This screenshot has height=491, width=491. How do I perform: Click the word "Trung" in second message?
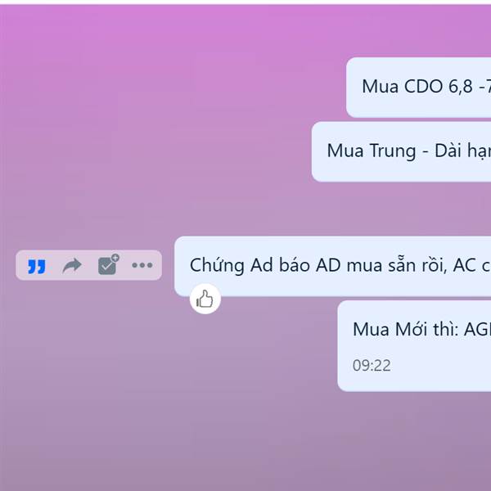393,151
